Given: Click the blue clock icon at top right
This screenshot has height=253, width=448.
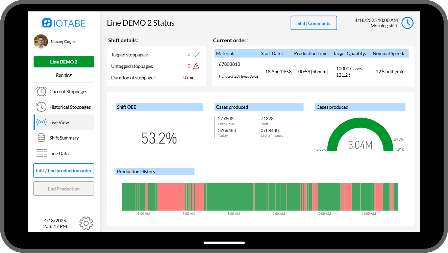Looking at the screenshot, I should (407, 23).
